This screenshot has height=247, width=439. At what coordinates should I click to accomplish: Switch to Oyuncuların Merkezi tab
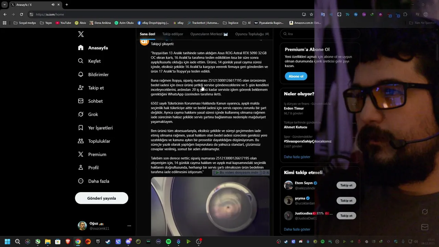point(209,34)
